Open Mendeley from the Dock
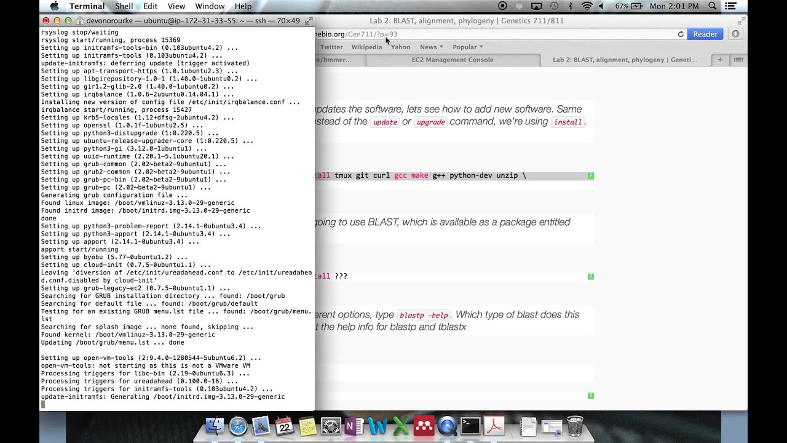Viewport: 787px width, 443px height. tap(424, 426)
